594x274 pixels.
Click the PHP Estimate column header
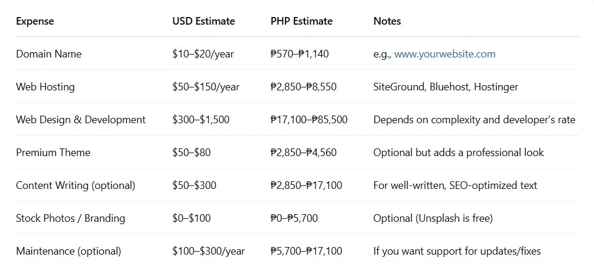(x=301, y=21)
